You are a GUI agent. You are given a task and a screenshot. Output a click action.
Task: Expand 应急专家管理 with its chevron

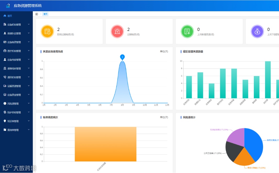click(x=29, y=60)
